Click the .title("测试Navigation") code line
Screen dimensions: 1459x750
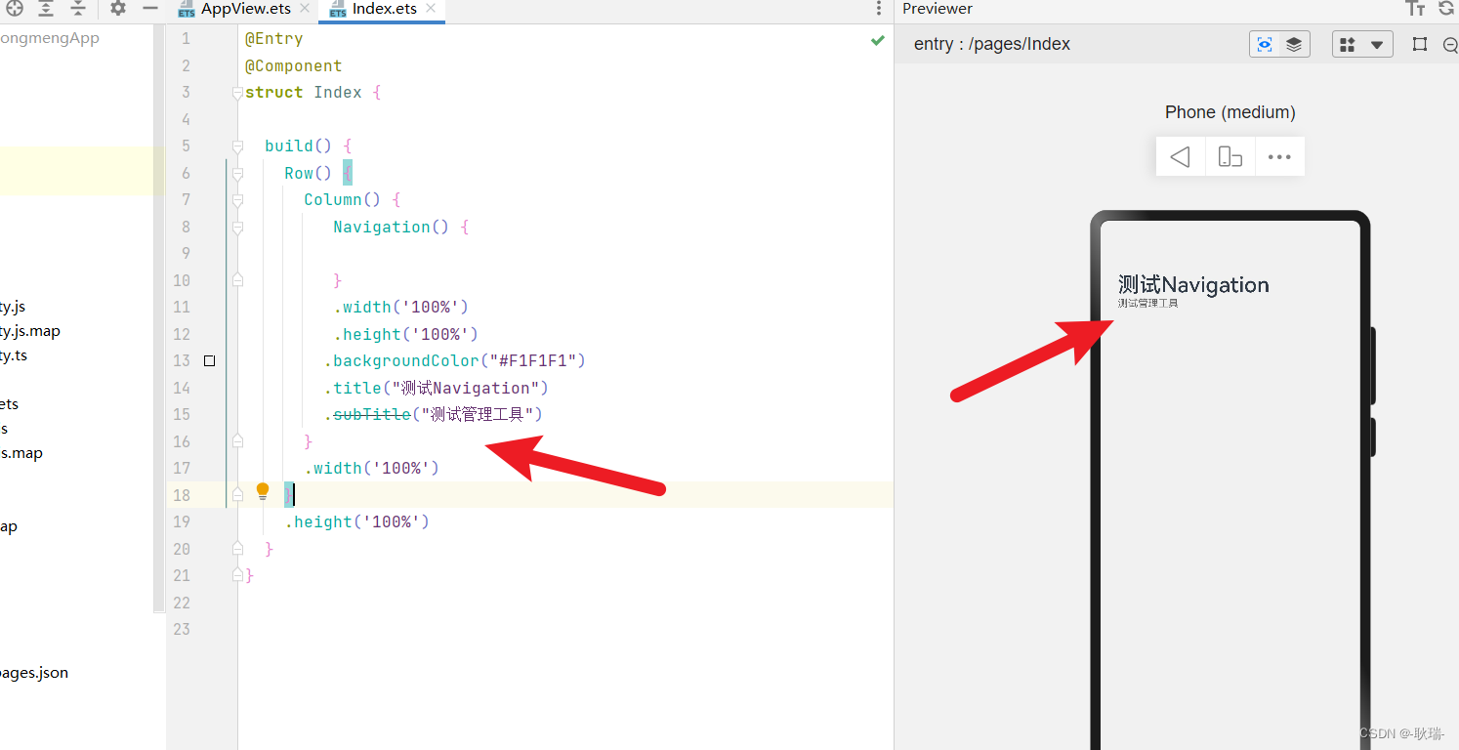click(437, 388)
